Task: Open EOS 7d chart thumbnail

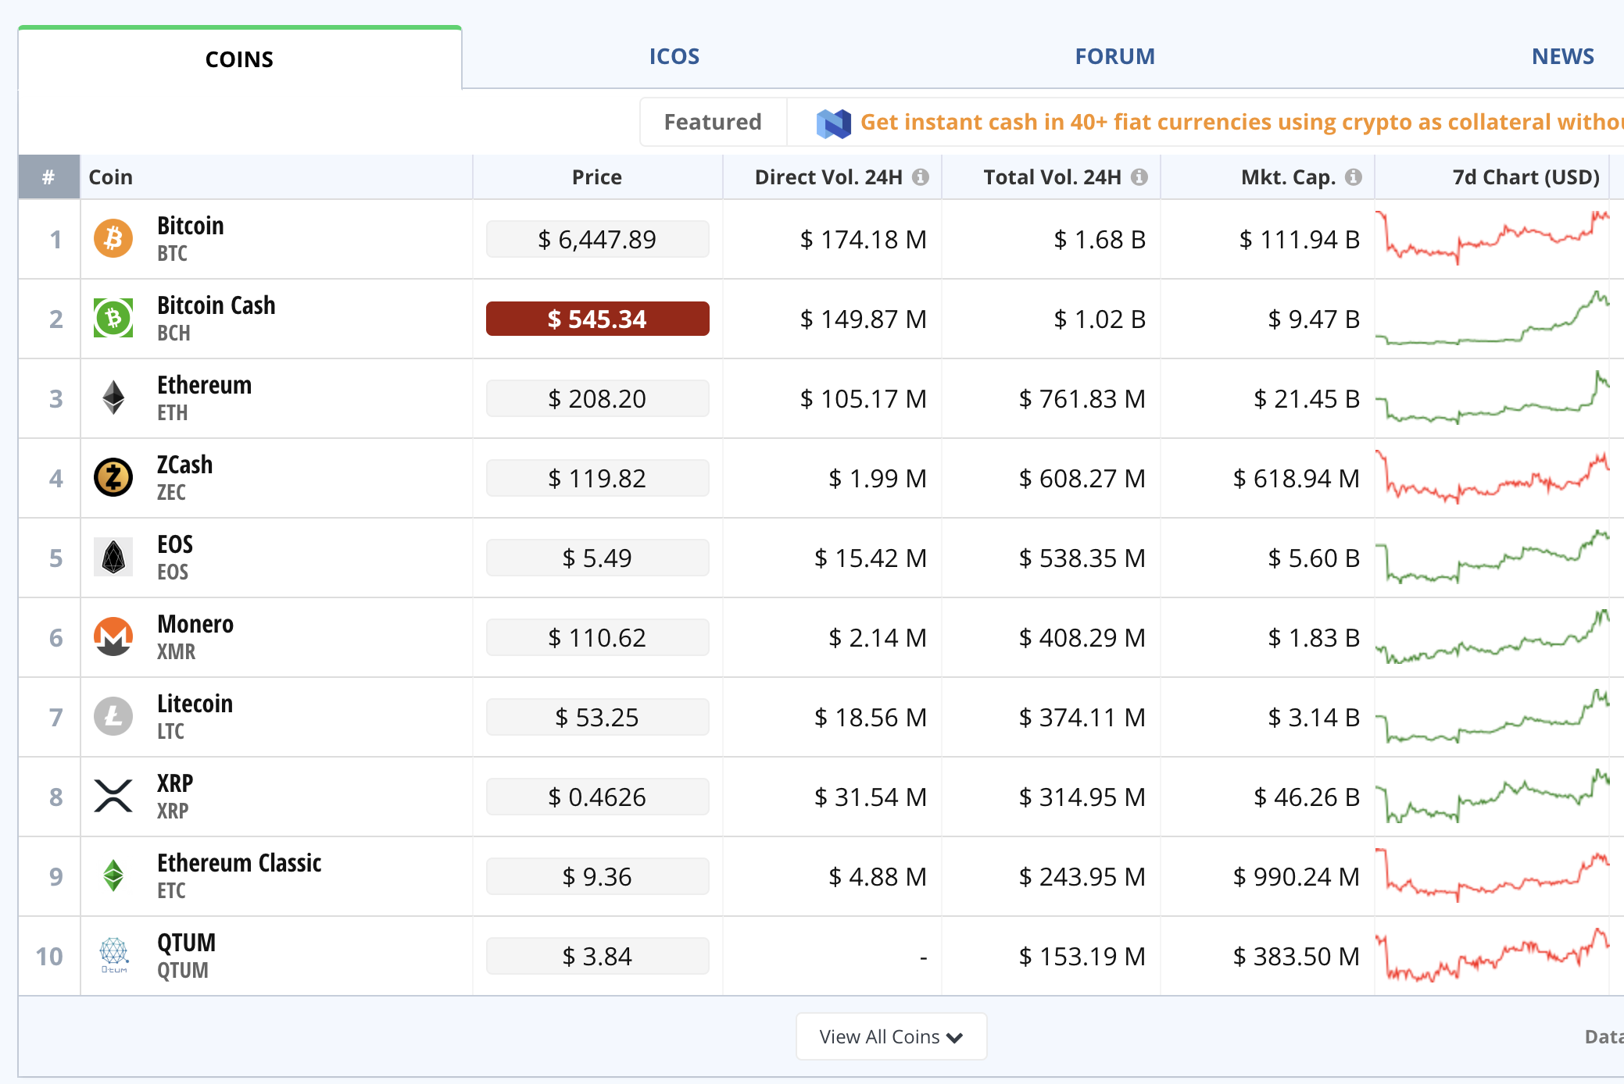Action: pyautogui.click(x=1492, y=557)
